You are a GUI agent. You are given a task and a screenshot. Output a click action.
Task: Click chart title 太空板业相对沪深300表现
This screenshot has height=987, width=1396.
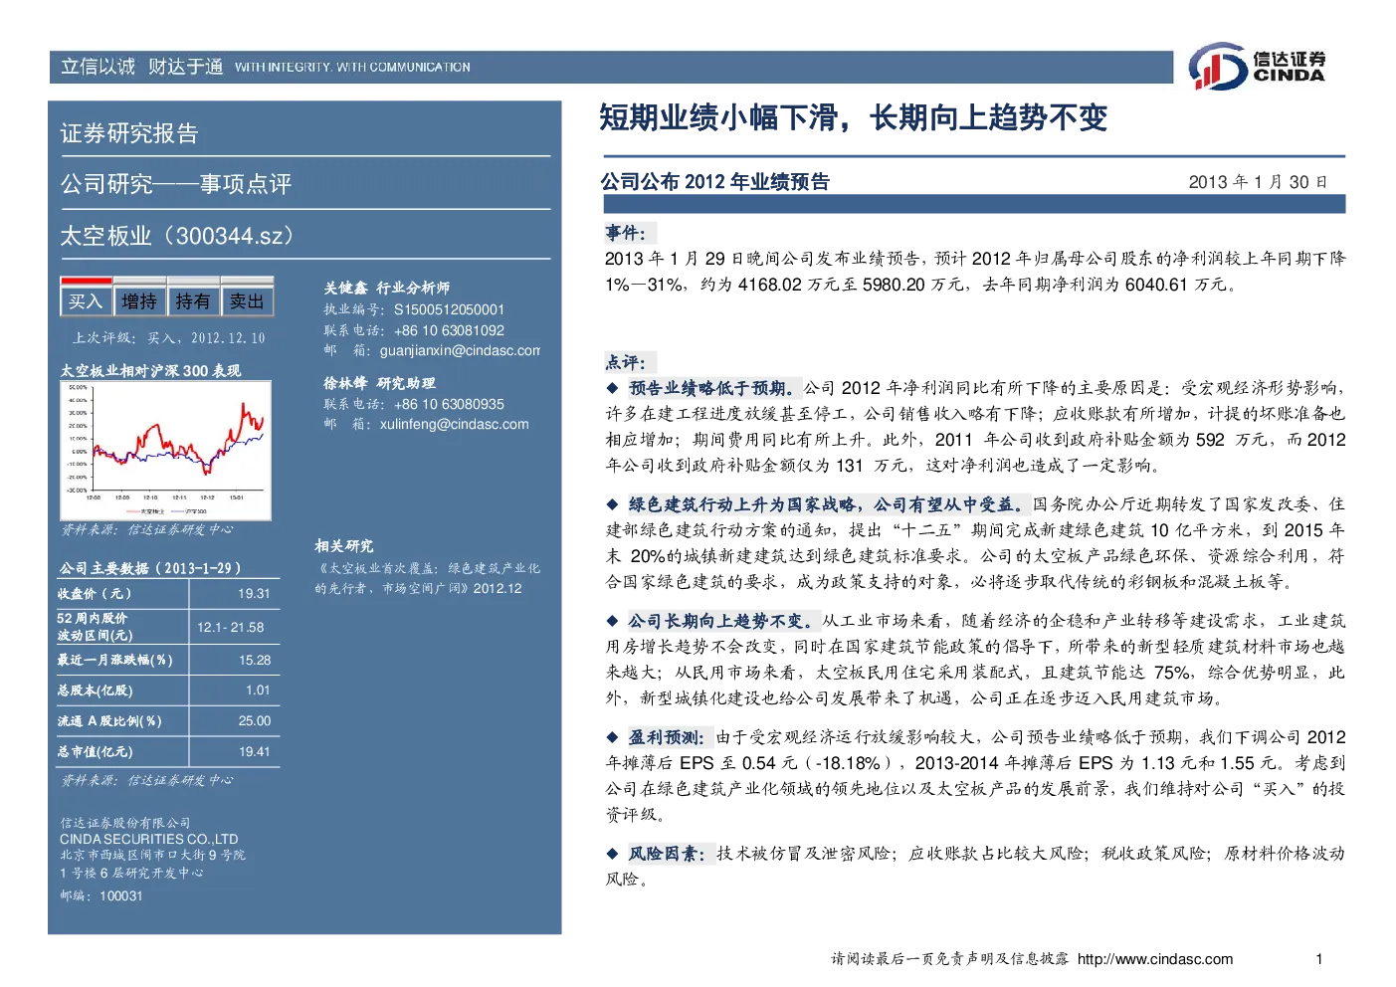click(150, 370)
